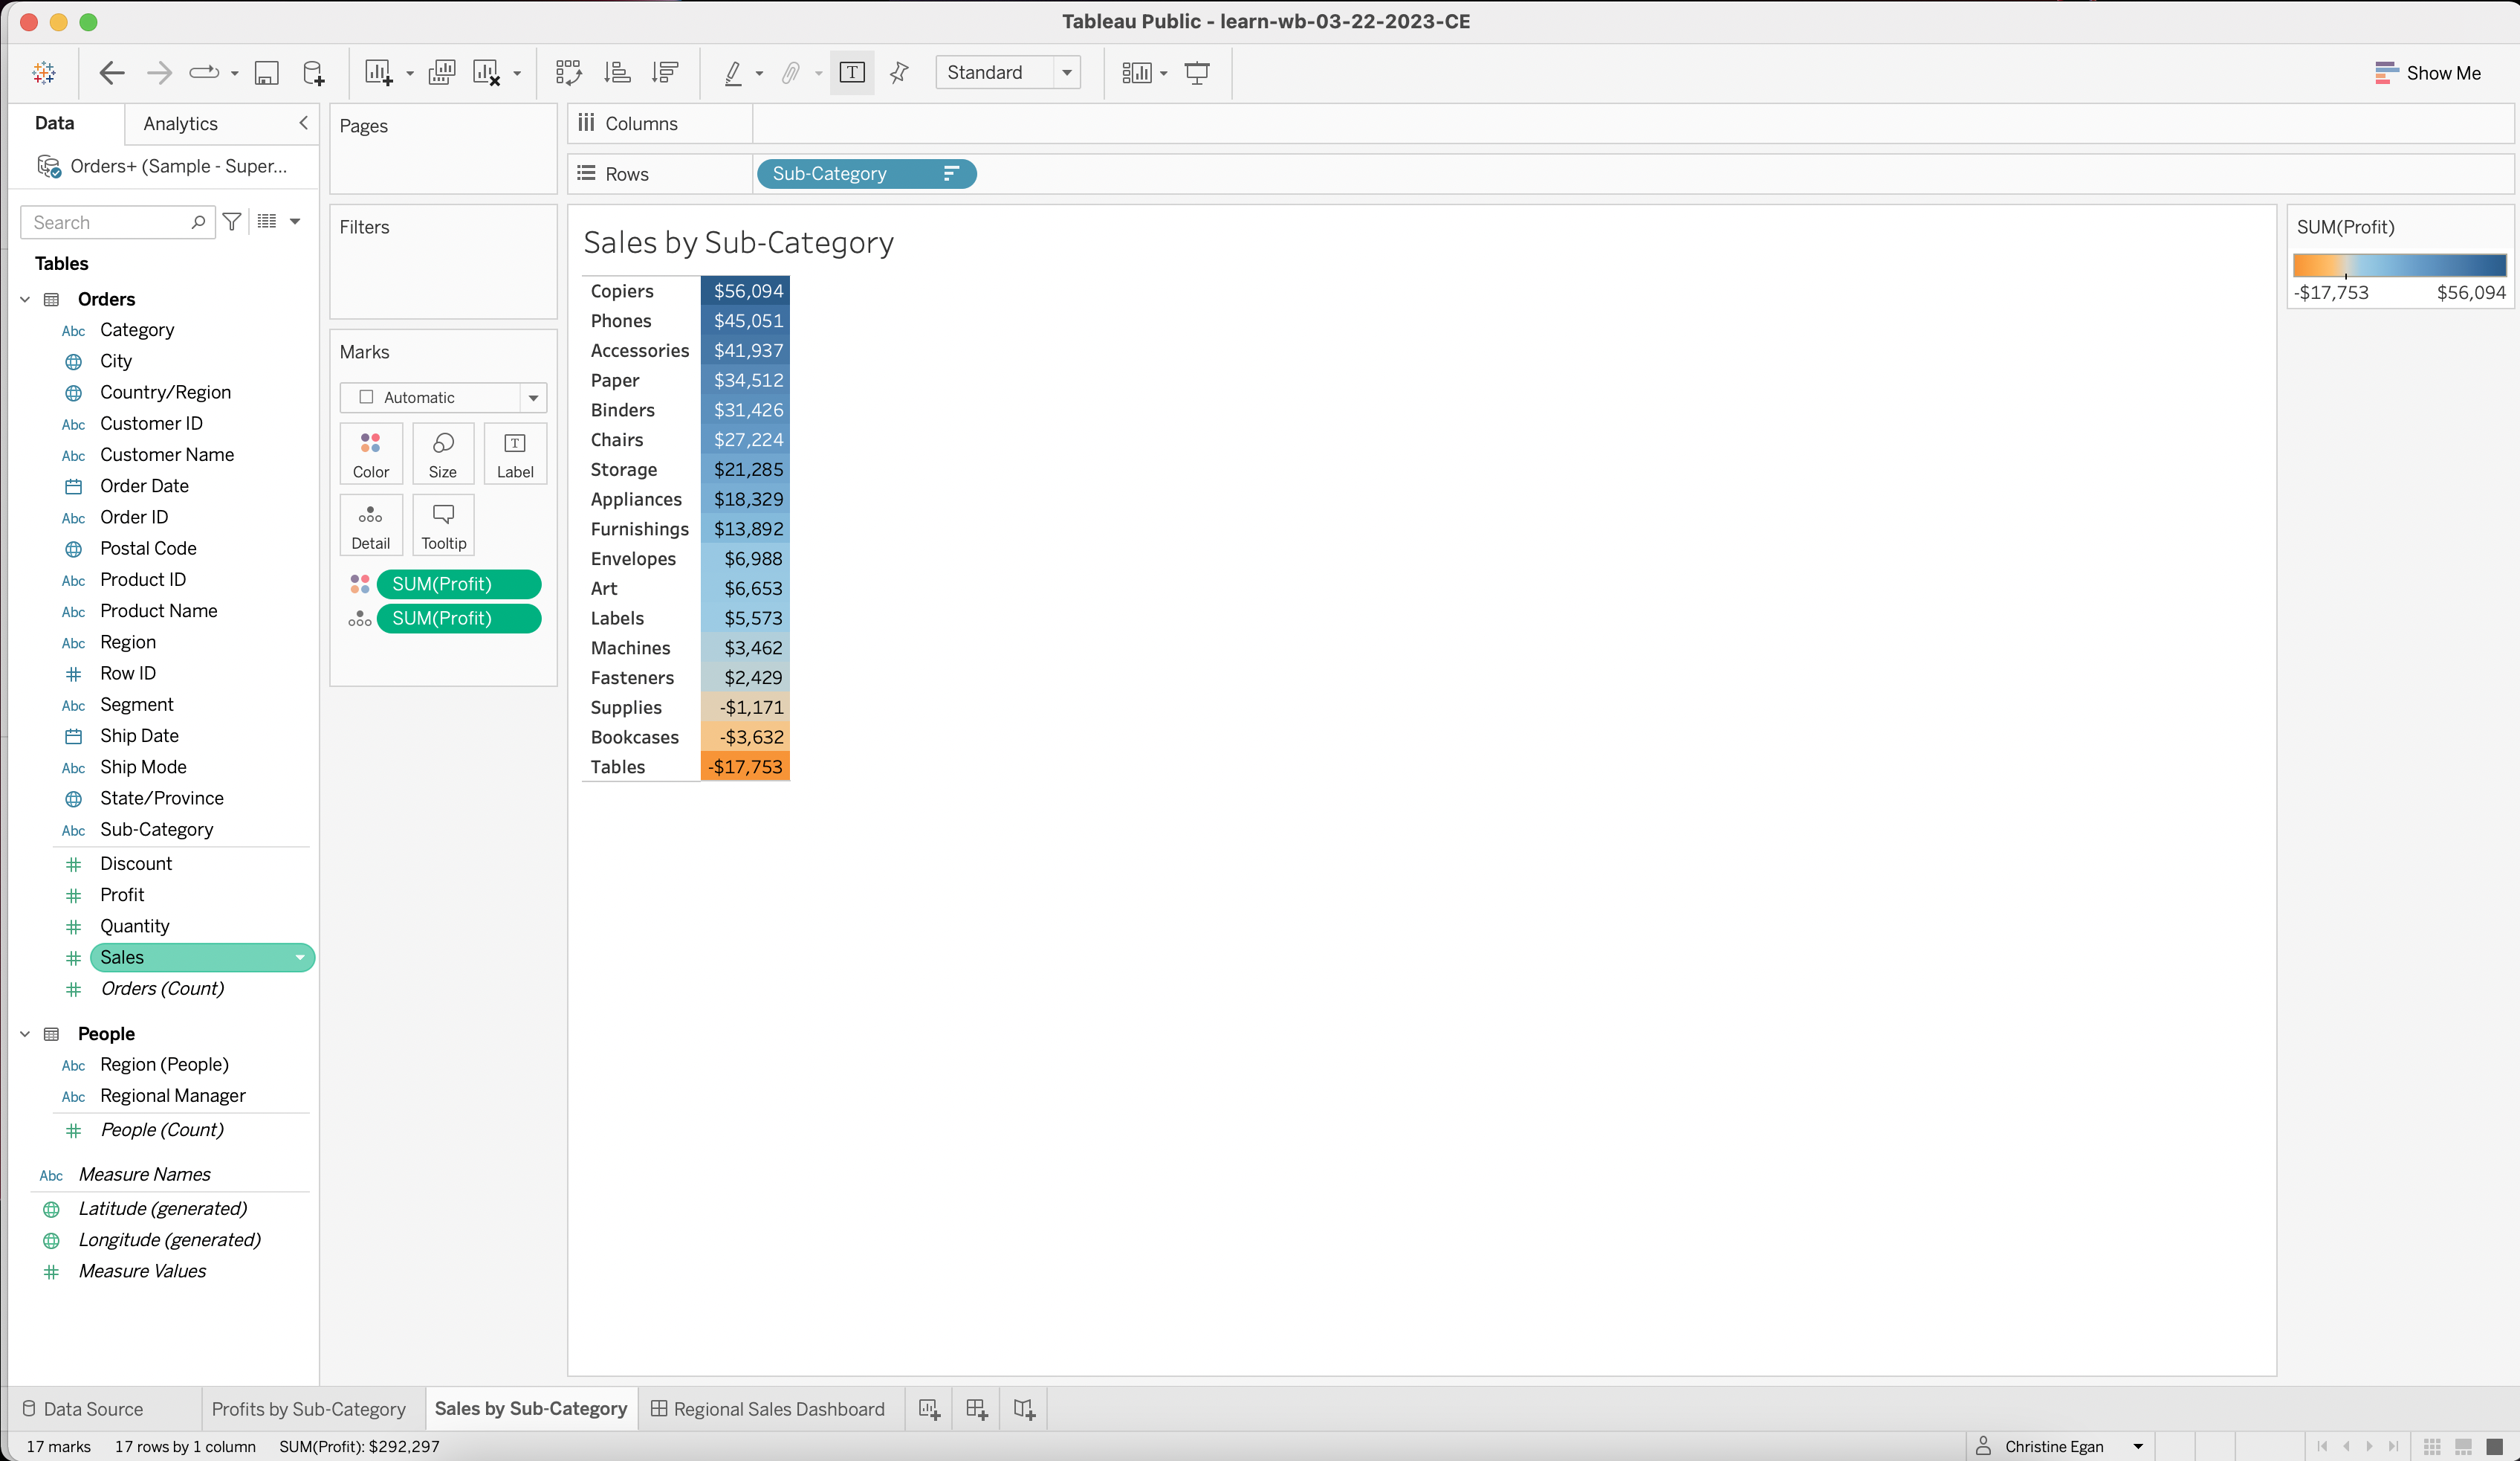Open New Worksheet dropdown arrow

pyautogui.click(x=410, y=73)
